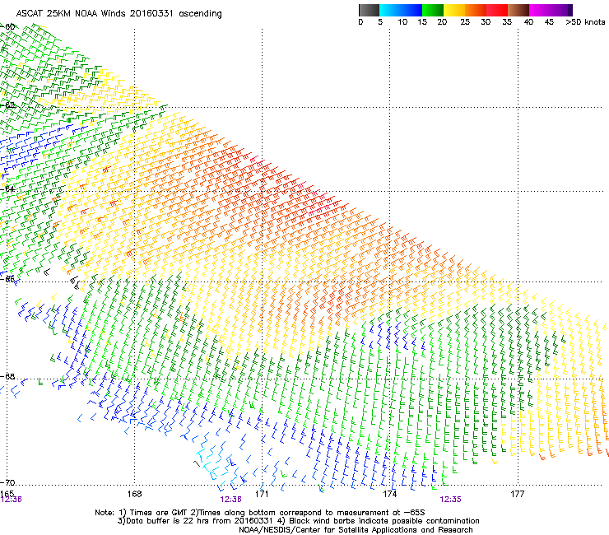609x535 pixels.
Task: Click the '-62' latitude label
Action: point(7,105)
